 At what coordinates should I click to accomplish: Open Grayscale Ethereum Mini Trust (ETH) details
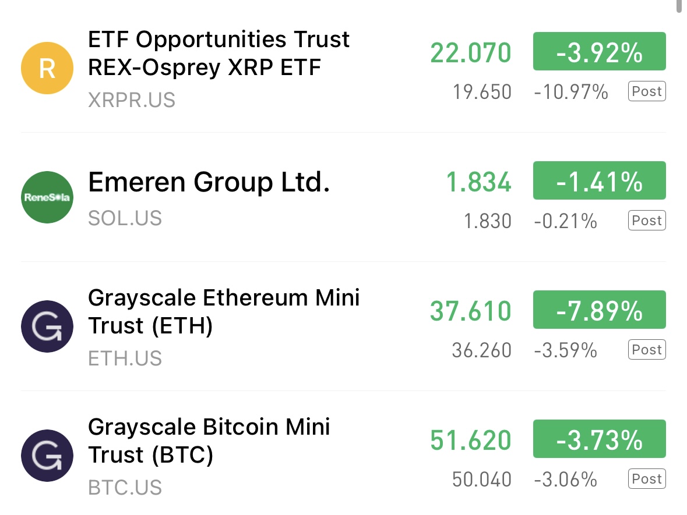pos(224,312)
